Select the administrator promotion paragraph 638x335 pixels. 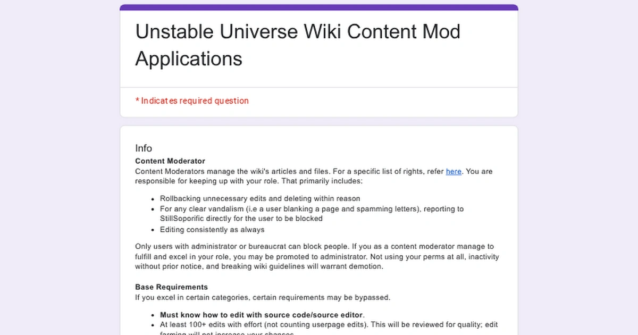point(316,256)
